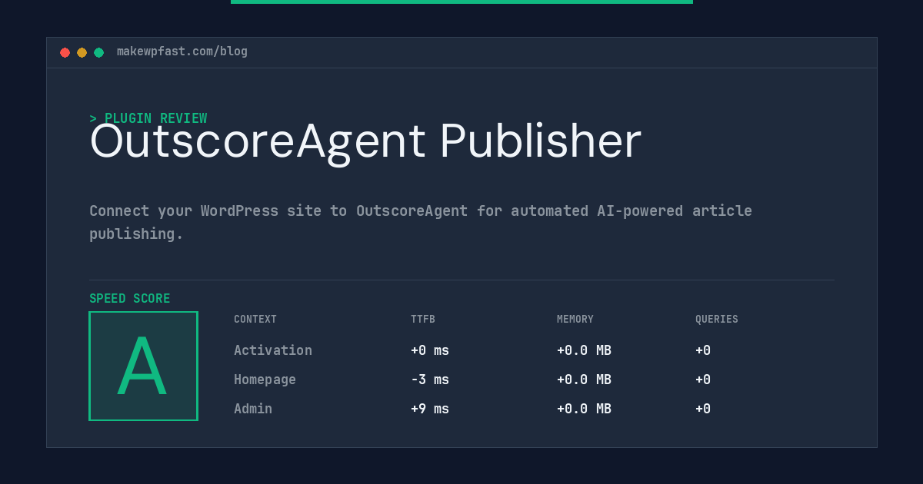Click the red window dot
The height and width of the screenshot is (484, 923).
pos(65,52)
